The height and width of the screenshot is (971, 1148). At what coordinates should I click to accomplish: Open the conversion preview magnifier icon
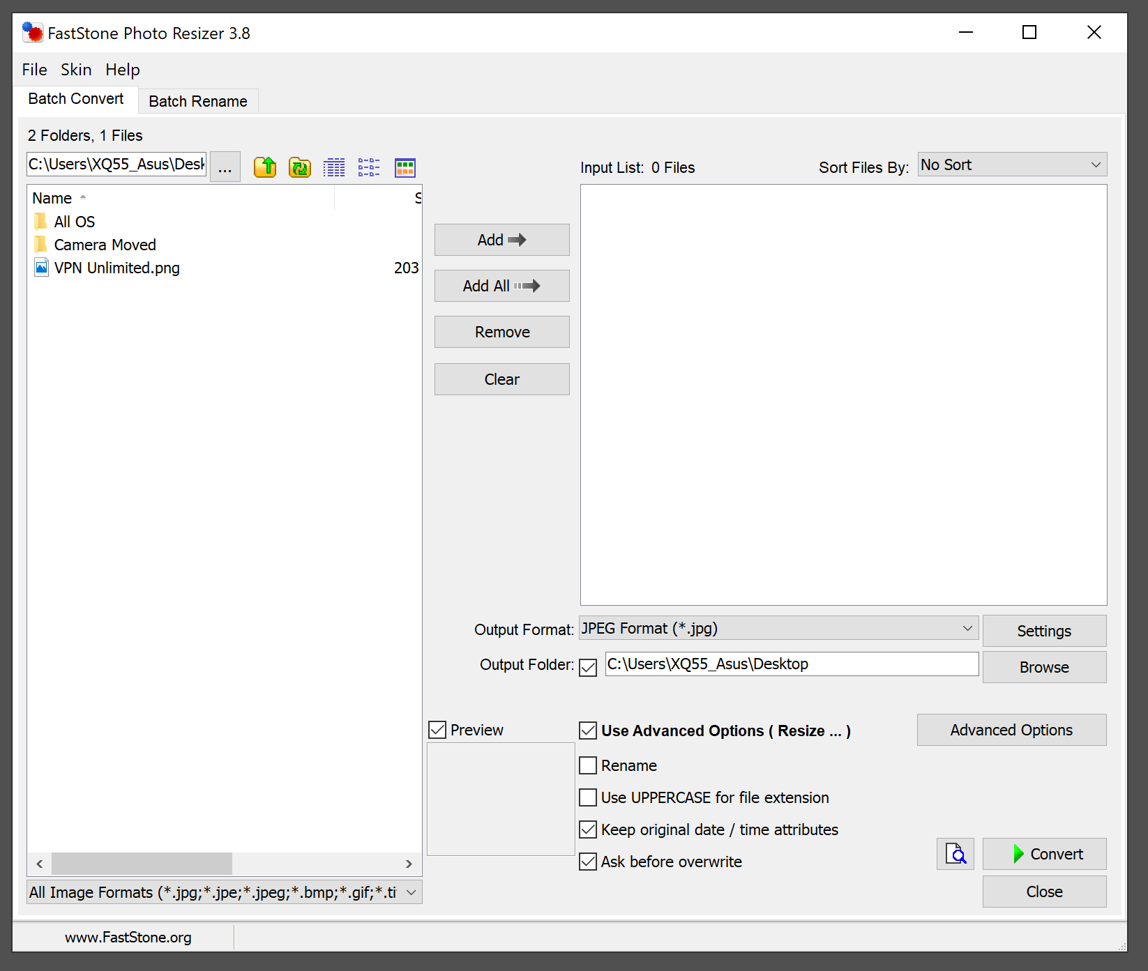point(955,854)
